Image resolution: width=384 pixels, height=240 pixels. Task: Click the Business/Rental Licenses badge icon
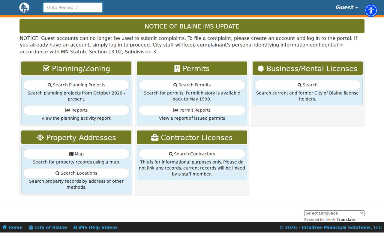point(261,68)
